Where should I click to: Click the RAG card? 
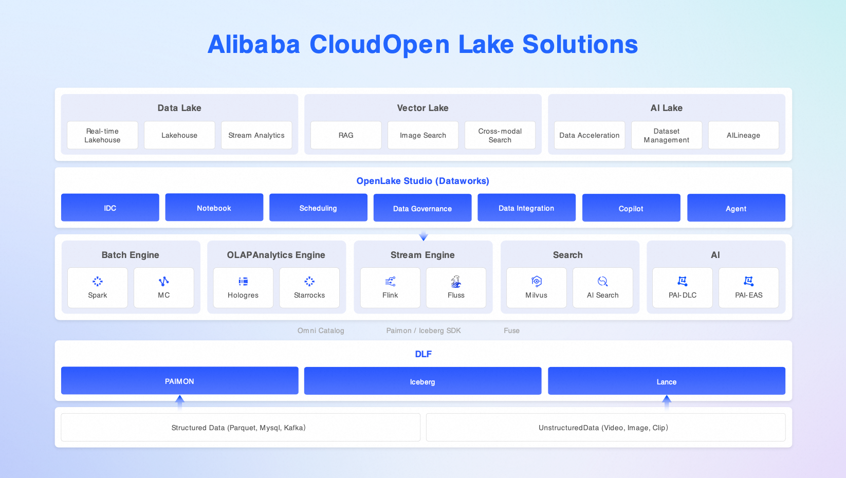click(346, 135)
